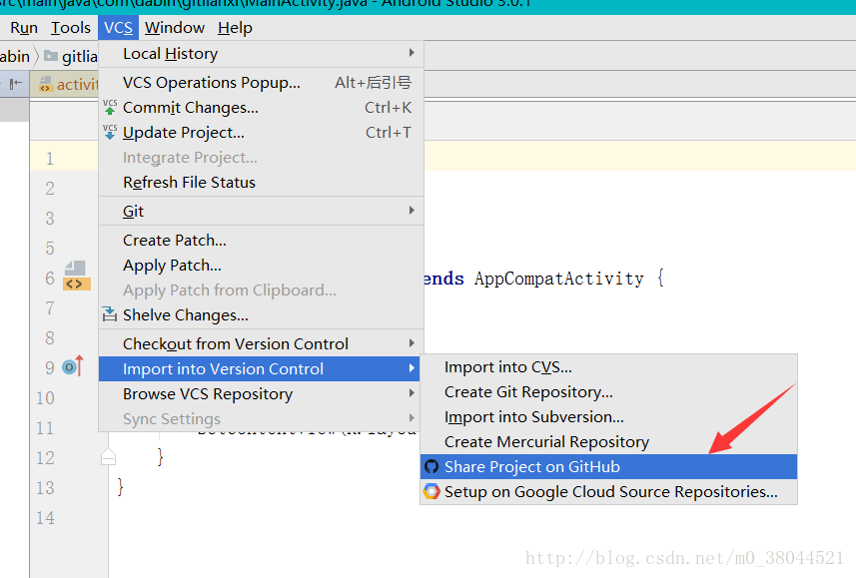Click the Commit Changes VCS arrow icon

[110, 108]
